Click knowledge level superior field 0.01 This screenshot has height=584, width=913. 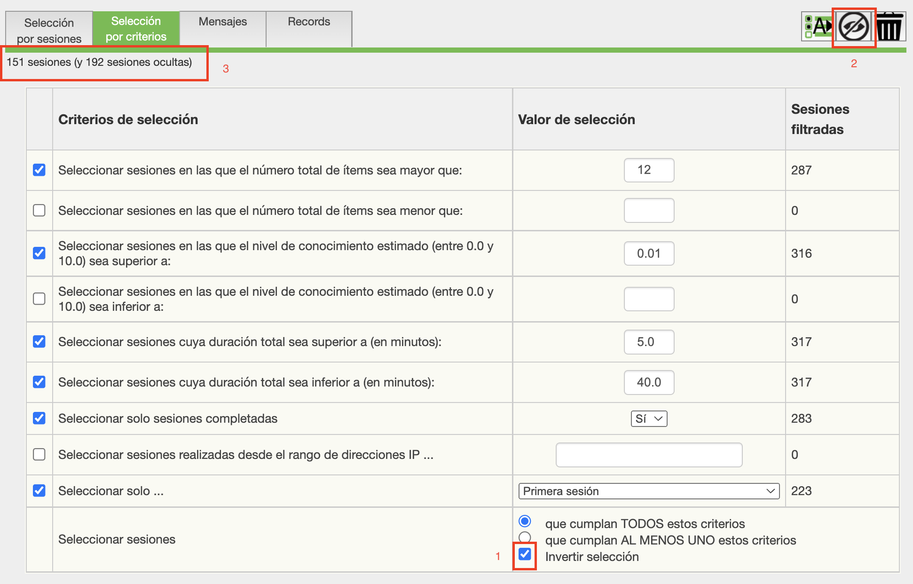click(x=649, y=253)
